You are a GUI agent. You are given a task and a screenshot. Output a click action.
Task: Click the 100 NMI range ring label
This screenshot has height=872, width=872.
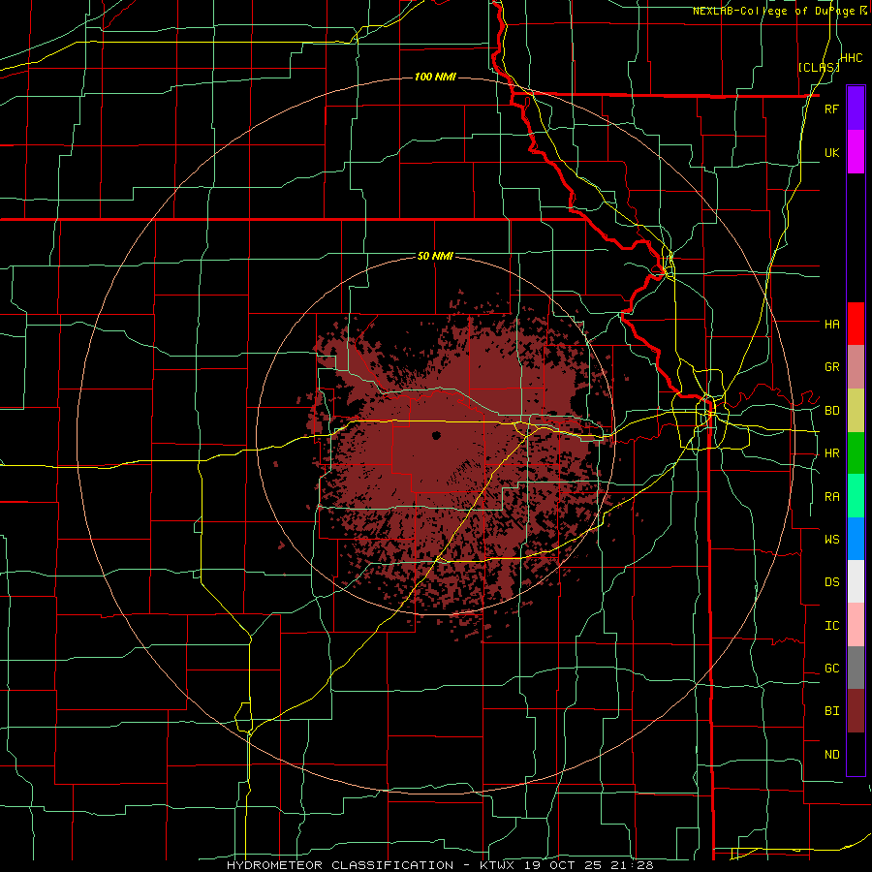pyautogui.click(x=435, y=77)
